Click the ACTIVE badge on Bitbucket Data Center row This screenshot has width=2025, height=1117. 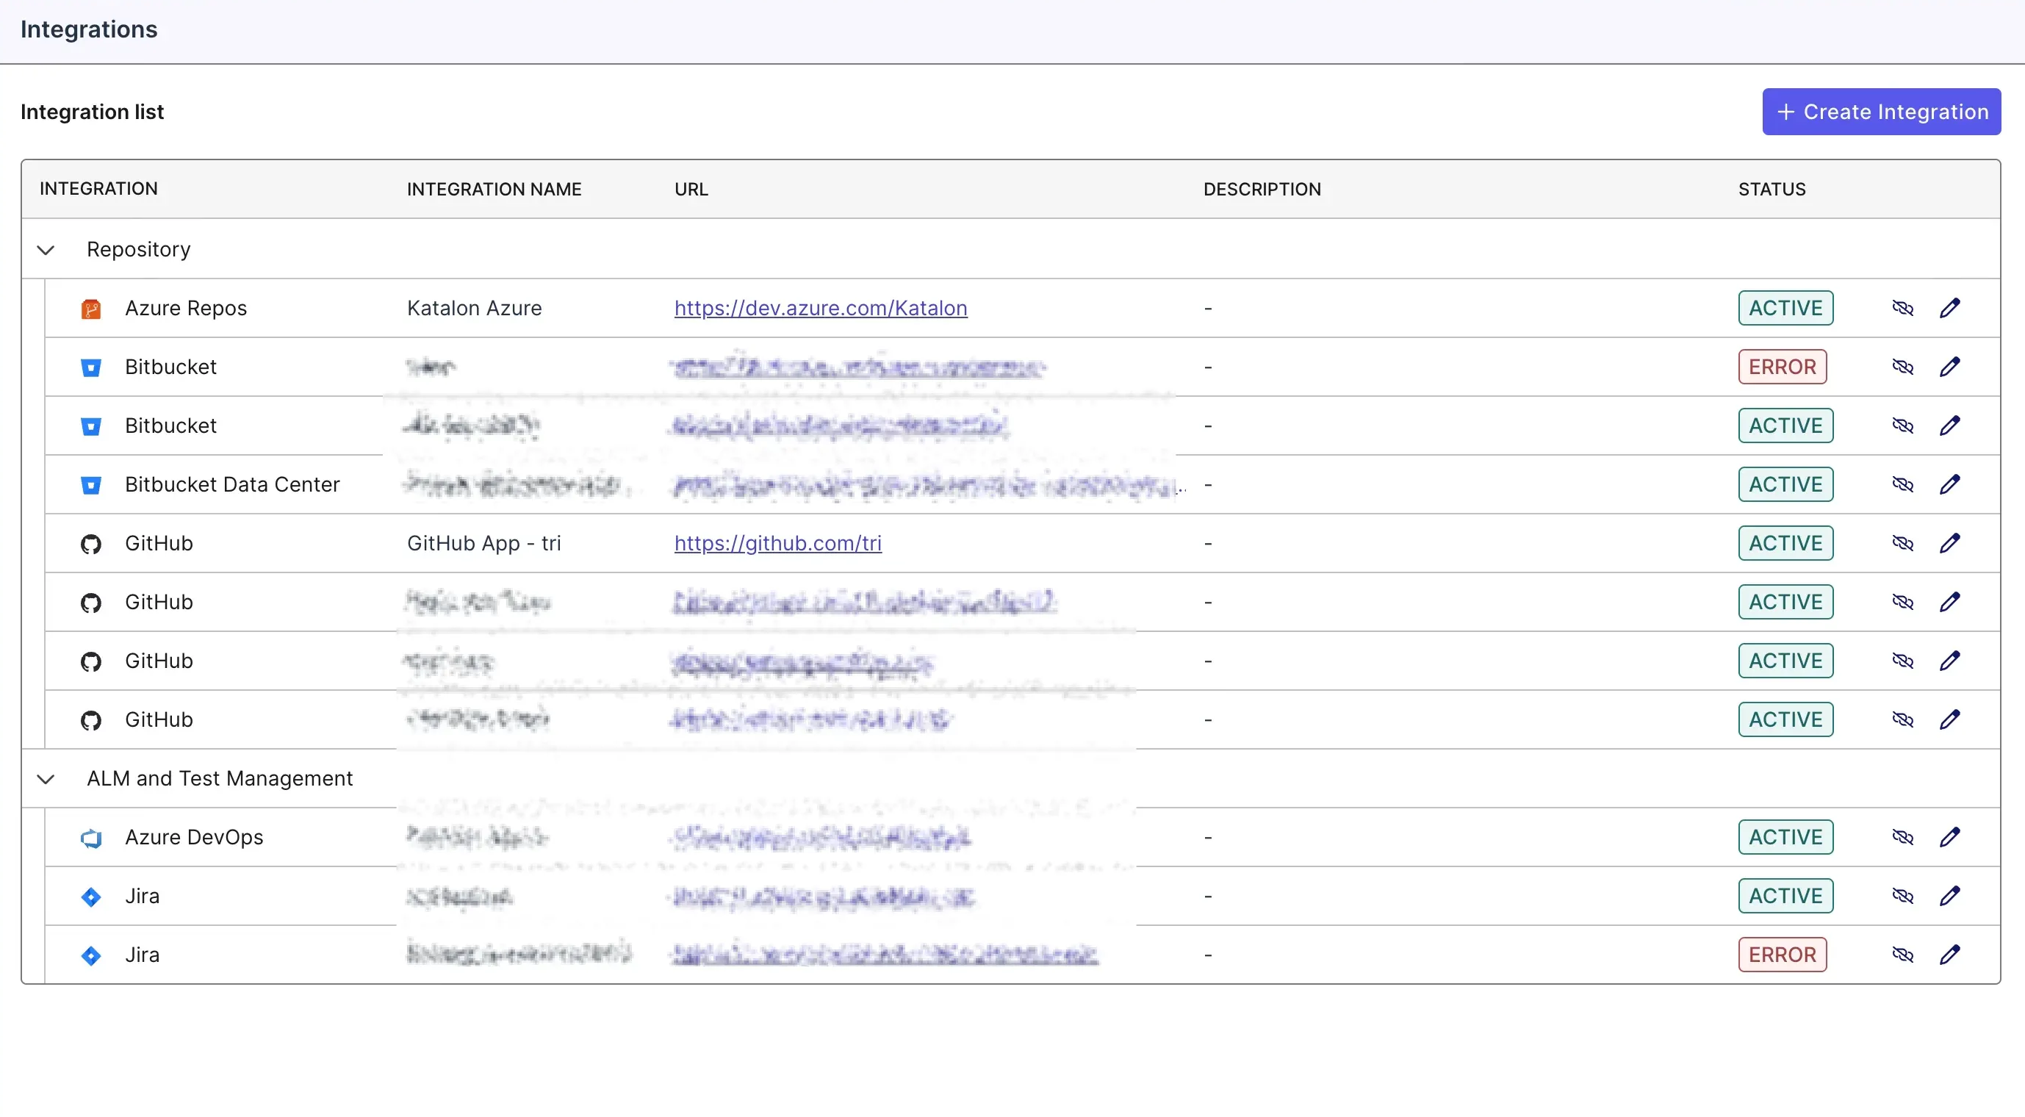tap(1785, 484)
